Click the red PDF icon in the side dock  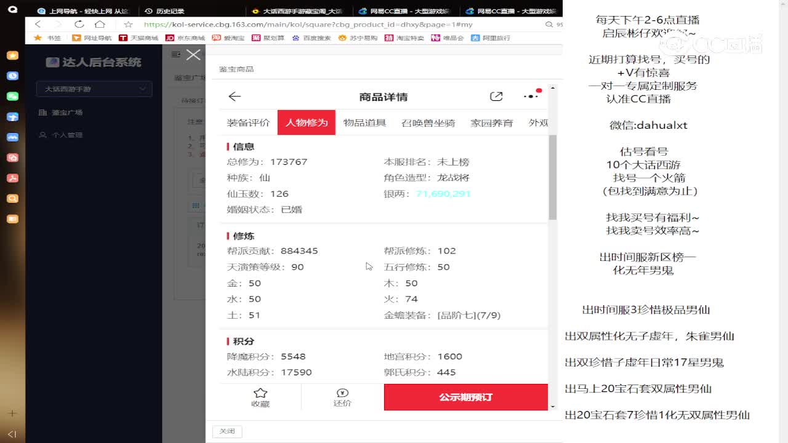coord(12,178)
